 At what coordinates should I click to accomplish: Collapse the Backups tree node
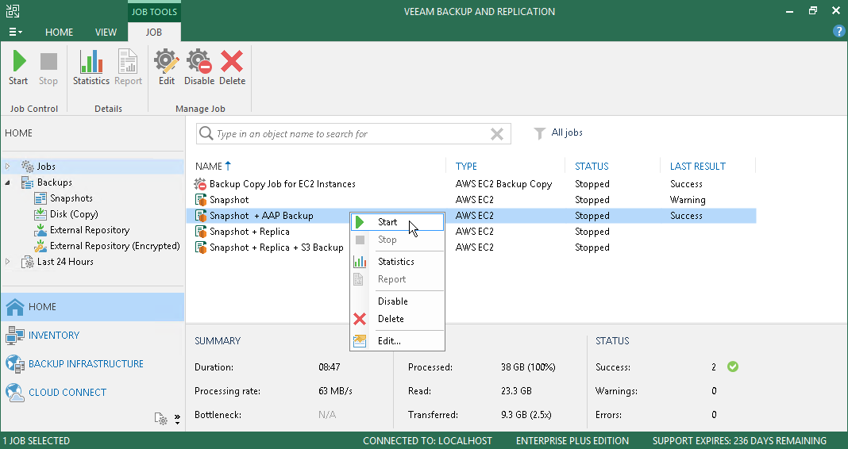pos(8,182)
